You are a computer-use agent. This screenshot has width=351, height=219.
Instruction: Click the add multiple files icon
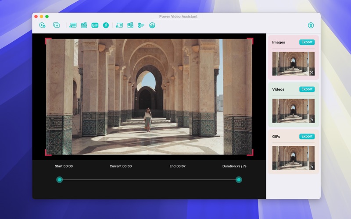[56, 25]
